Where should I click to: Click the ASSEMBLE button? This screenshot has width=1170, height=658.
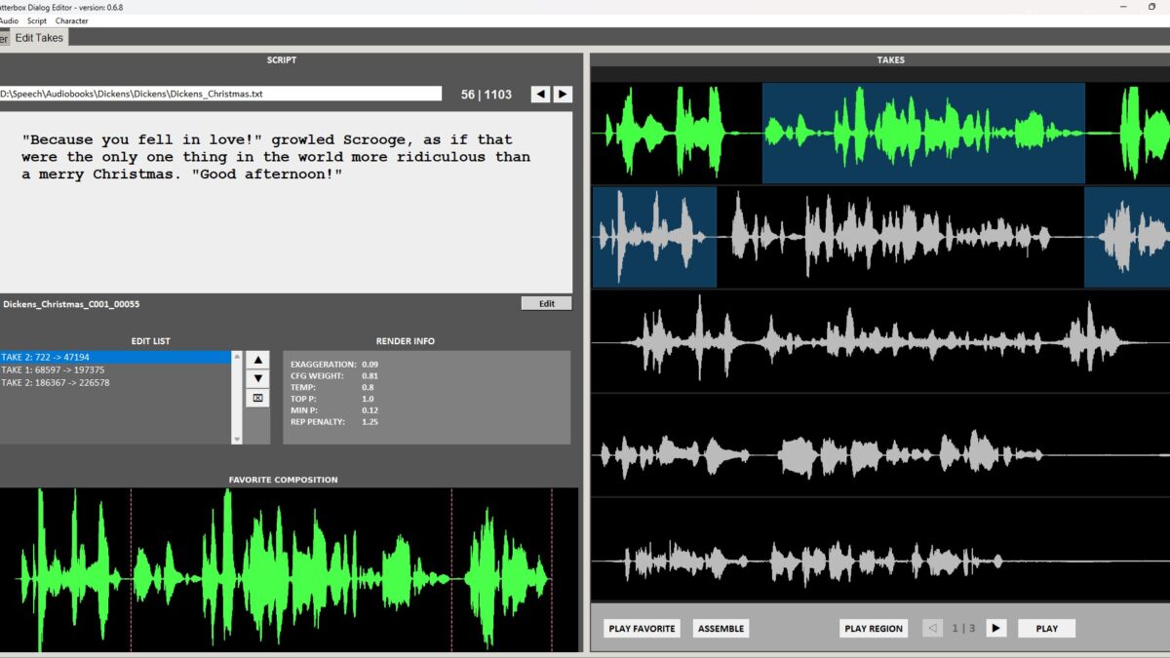(x=721, y=629)
